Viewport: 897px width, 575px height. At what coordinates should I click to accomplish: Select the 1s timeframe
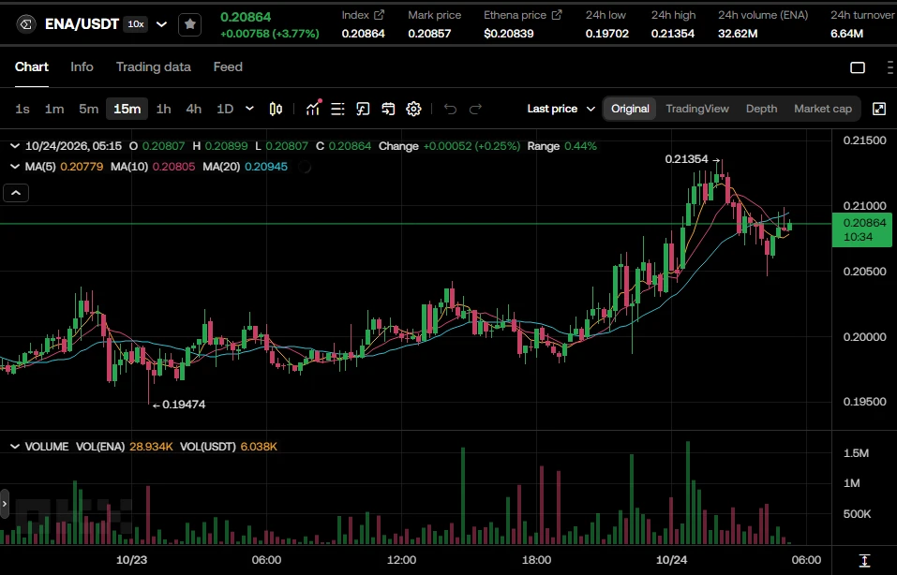(22, 109)
